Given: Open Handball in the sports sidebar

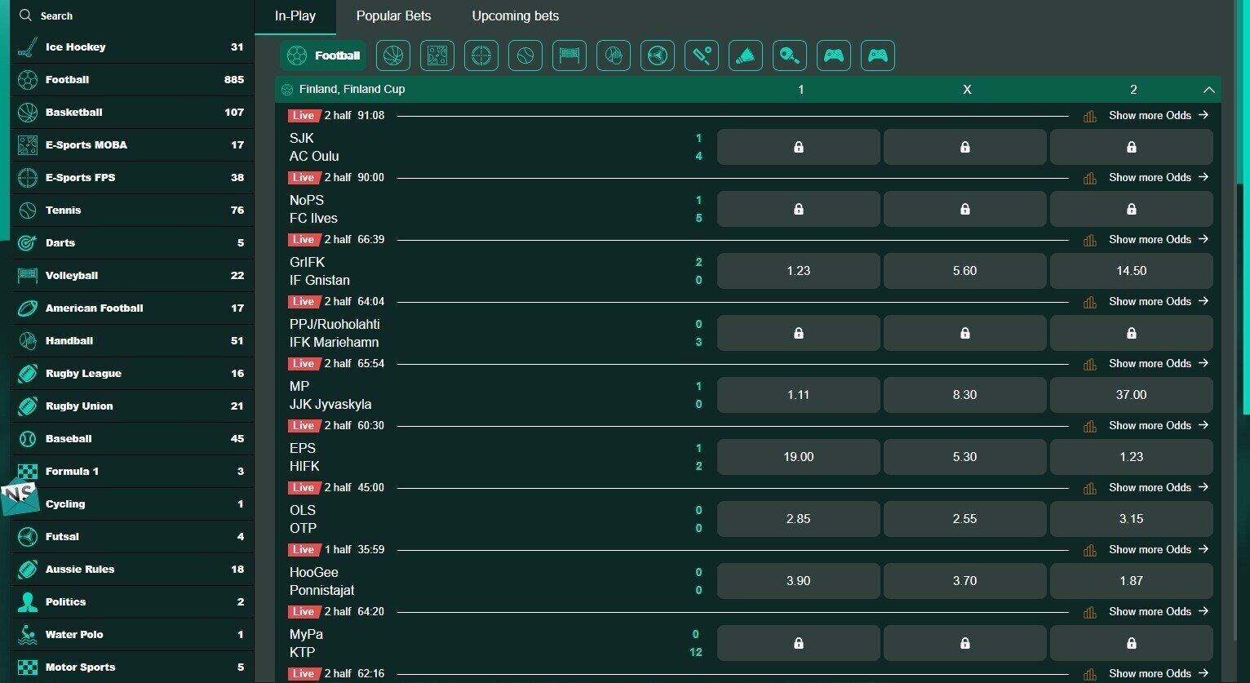Looking at the screenshot, I should [x=131, y=341].
